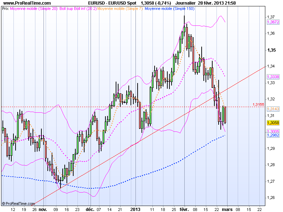283x212 pixels.
Task: Click the 26 date label before nov.
Action: (34, 210)
